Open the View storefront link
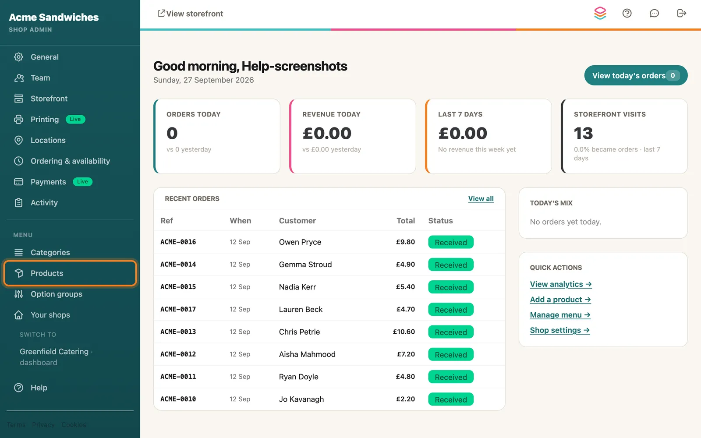 [190, 14]
